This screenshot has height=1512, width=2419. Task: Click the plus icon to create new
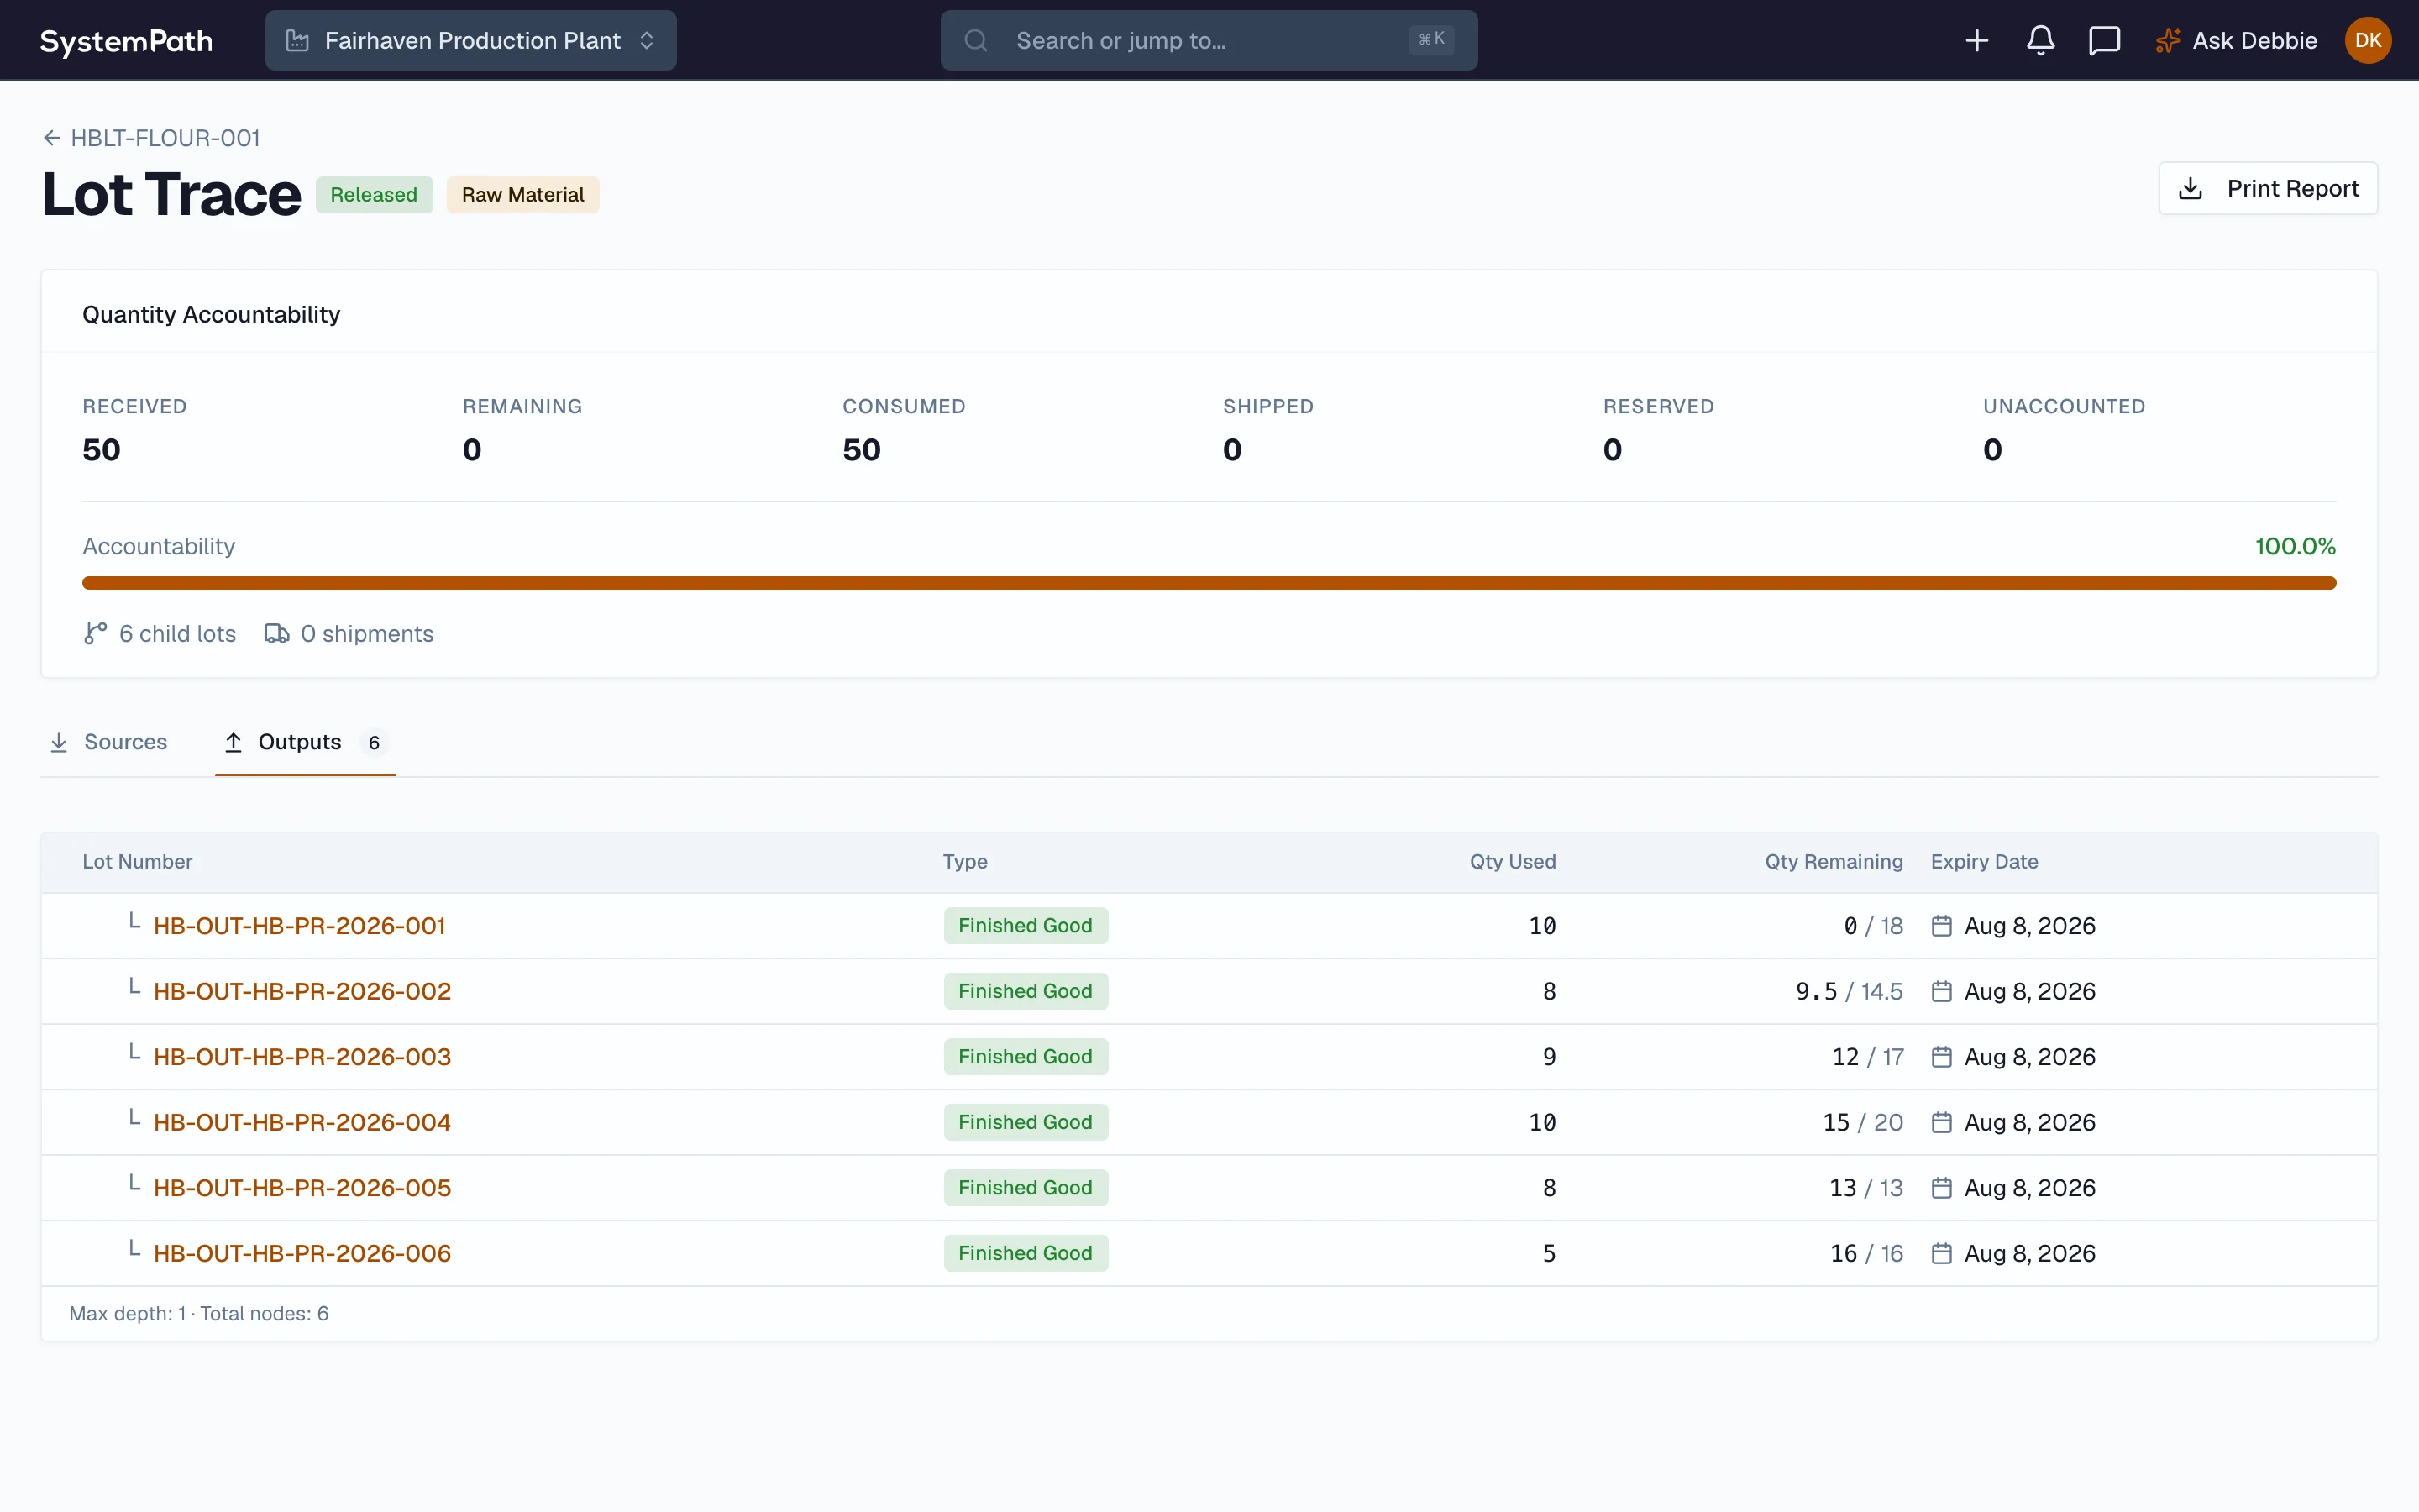pyautogui.click(x=1976, y=41)
